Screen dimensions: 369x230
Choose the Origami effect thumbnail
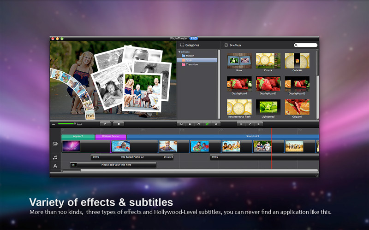[297, 107]
